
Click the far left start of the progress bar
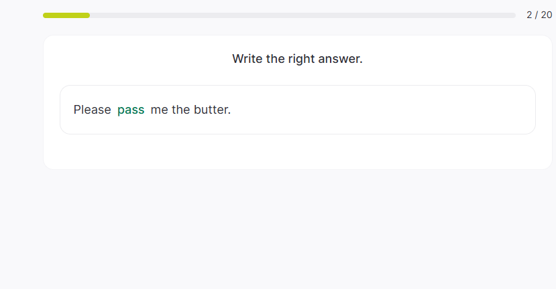(x=45, y=15)
